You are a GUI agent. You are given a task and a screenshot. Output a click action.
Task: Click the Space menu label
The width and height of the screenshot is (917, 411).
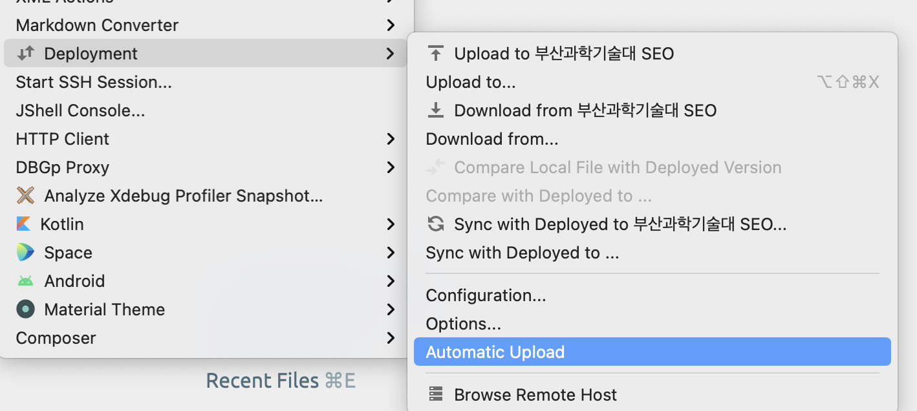point(68,253)
